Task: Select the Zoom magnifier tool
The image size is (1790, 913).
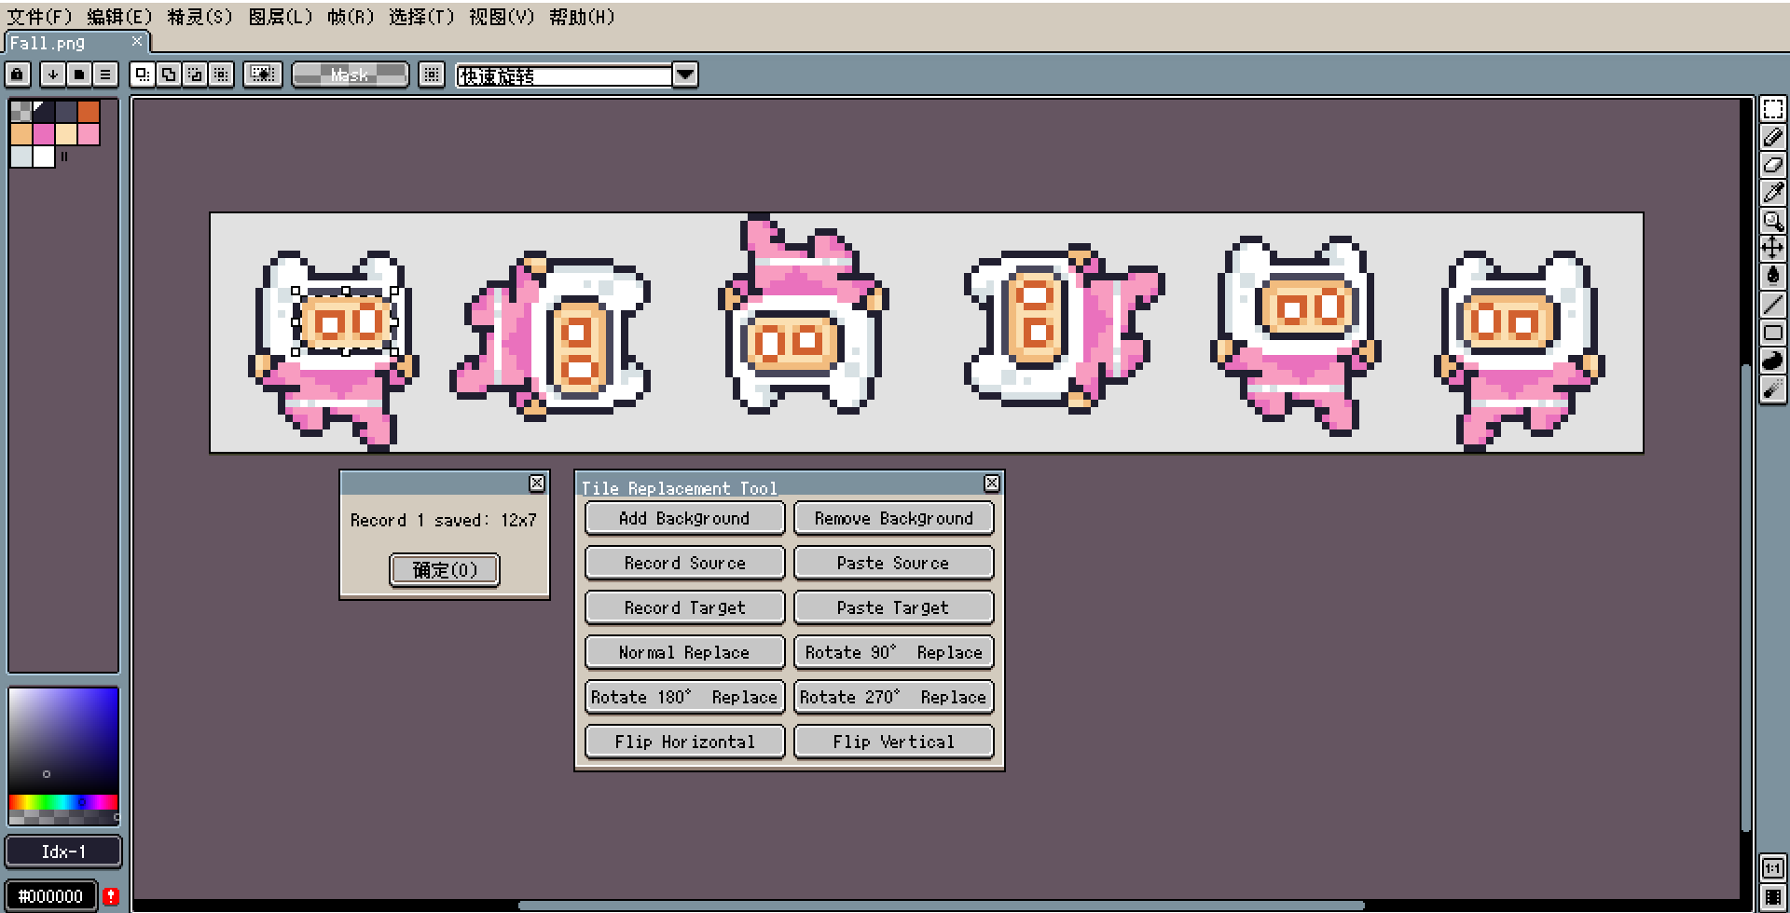Action: pyautogui.click(x=1773, y=221)
